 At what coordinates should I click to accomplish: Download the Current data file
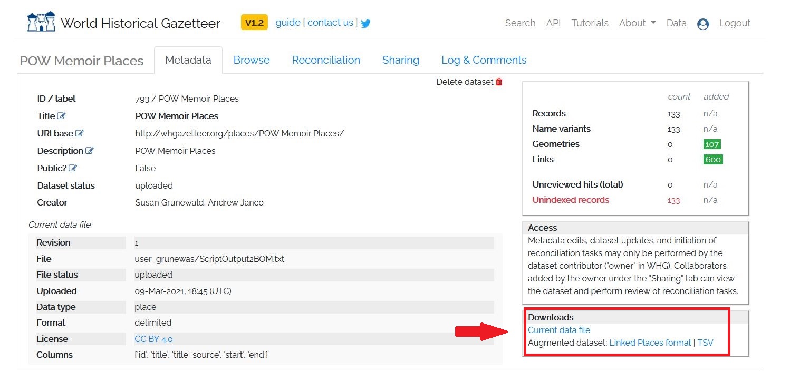coord(559,330)
